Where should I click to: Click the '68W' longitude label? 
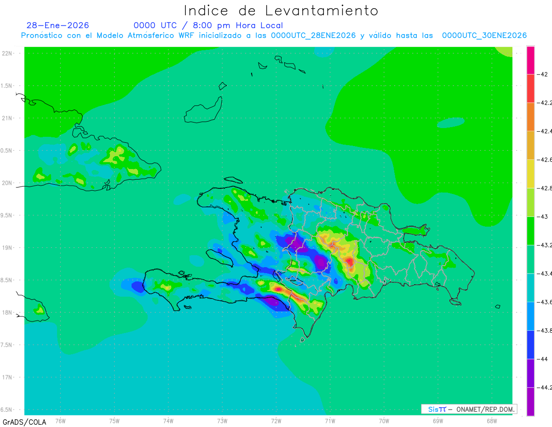(x=491, y=421)
